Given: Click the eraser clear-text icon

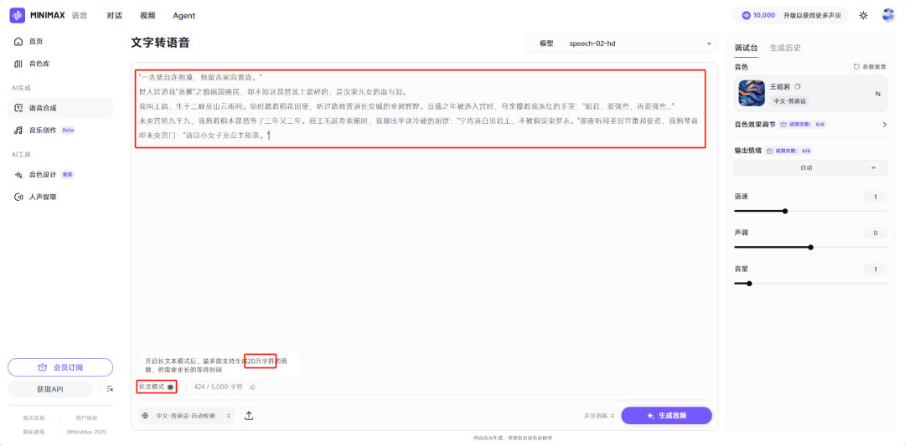Looking at the screenshot, I should (252, 387).
